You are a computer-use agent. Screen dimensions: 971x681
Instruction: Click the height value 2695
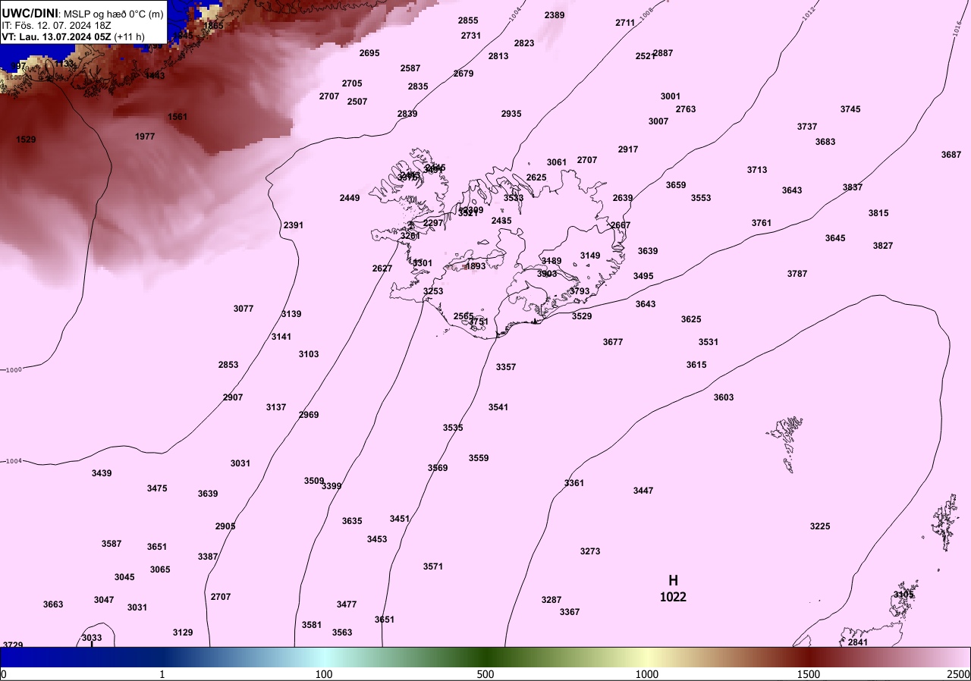point(369,53)
